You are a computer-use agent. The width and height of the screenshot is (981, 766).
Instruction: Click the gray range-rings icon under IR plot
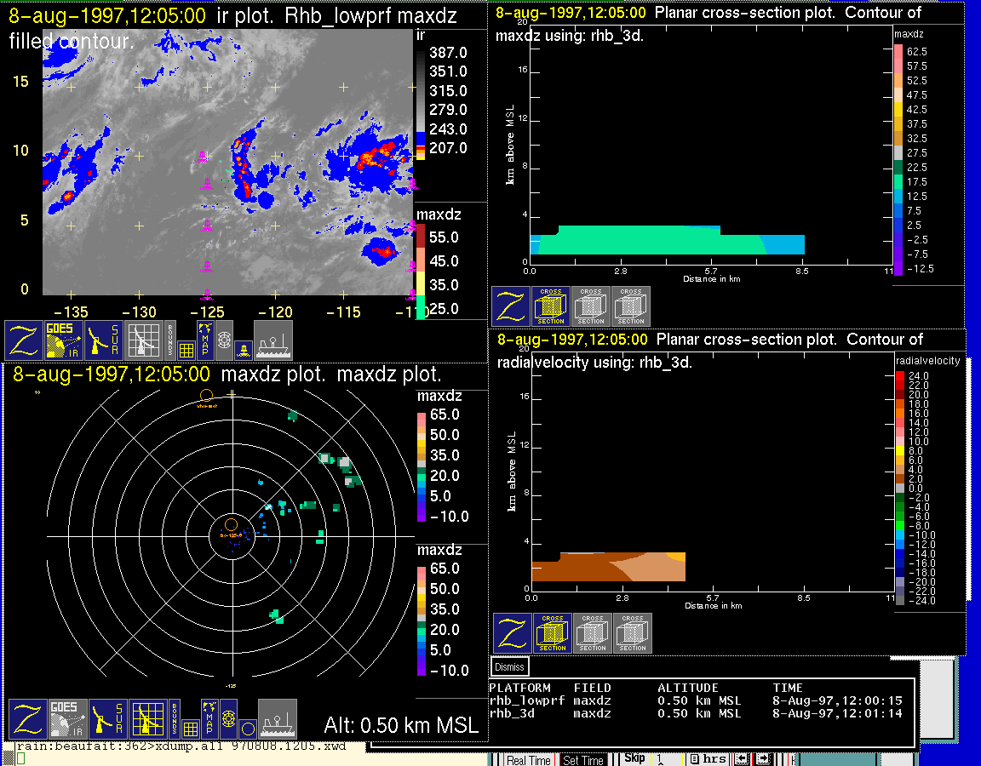tap(224, 340)
